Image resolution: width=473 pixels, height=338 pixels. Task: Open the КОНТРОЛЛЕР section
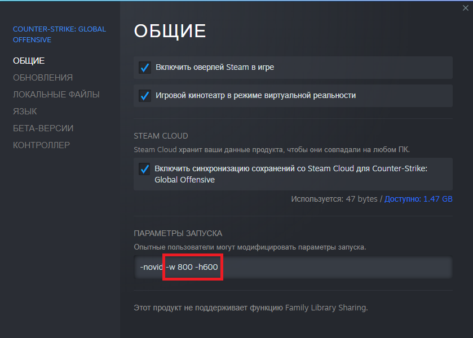(41, 145)
